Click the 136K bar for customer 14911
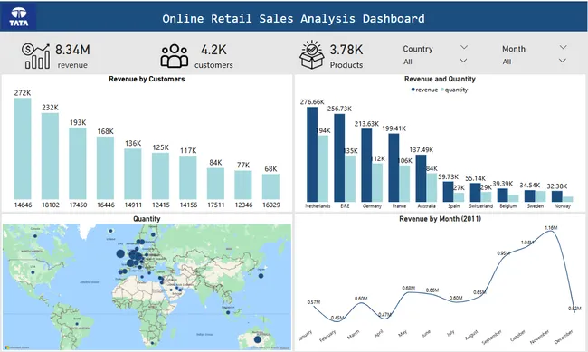Screen dimensions: 588x352 pos(133,174)
